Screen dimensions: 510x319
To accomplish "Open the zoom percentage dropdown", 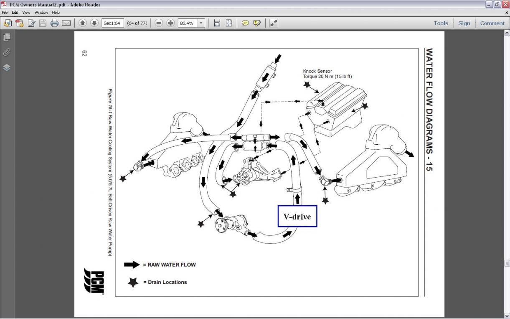I will (x=201, y=23).
